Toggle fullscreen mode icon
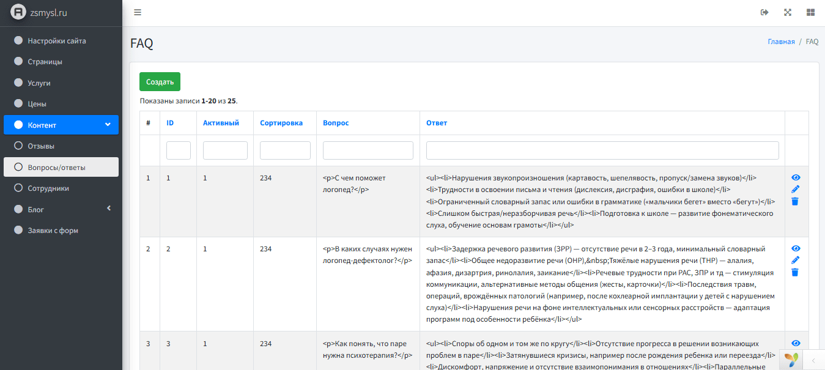The width and height of the screenshot is (825, 370). pos(788,12)
